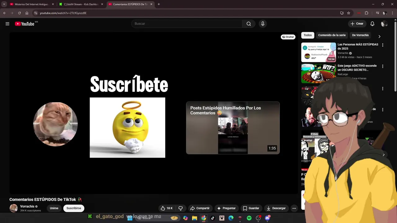Open options for the third recommended video
397x223 pixels.
(x=382, y=89)
